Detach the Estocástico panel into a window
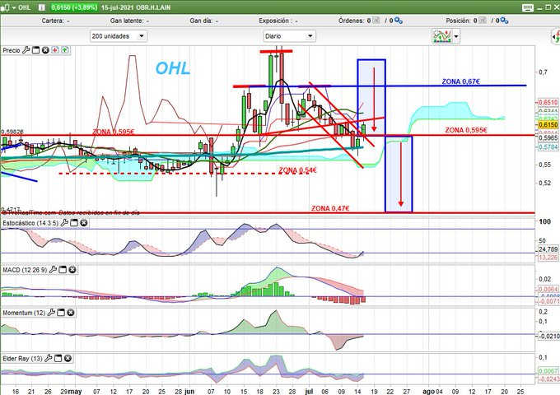The width and height of the screenshot is (560, 395). pyautogui.click(x=74, y=223)
